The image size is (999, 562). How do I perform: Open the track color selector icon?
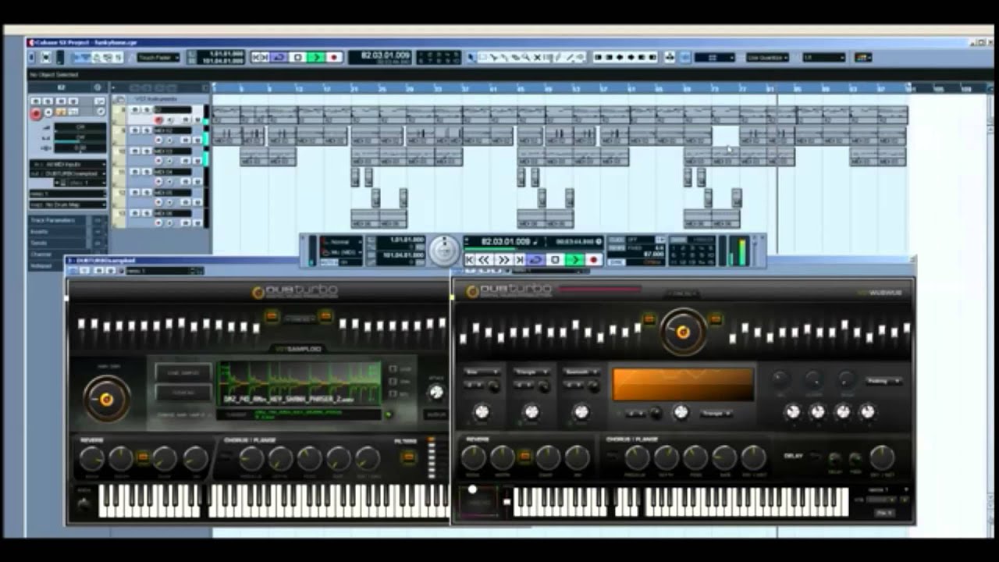[863, 57]
